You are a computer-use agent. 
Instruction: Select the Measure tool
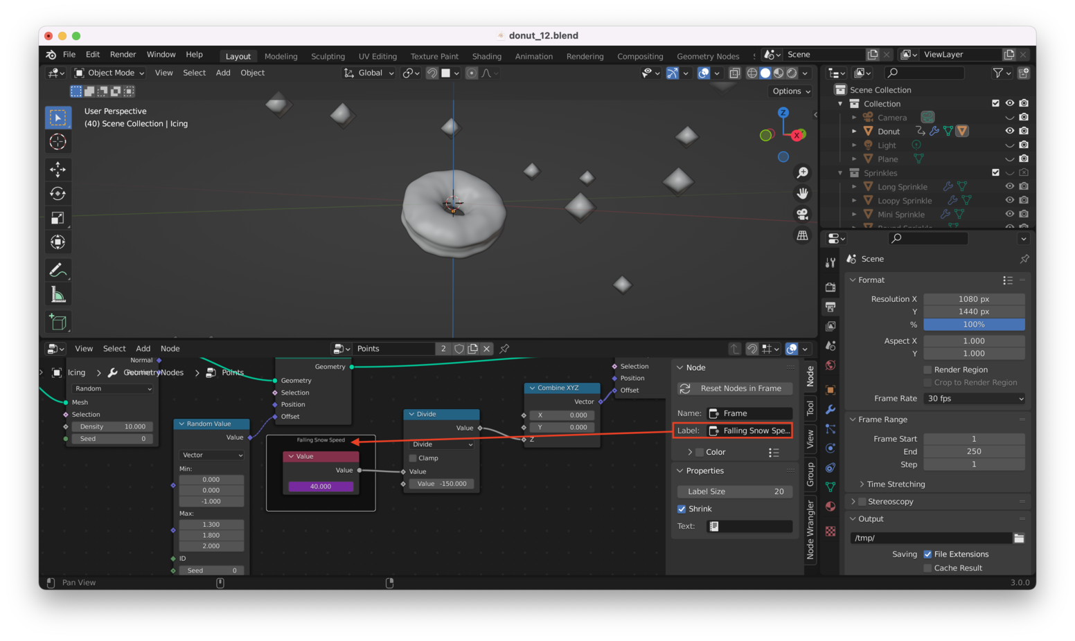58,295
